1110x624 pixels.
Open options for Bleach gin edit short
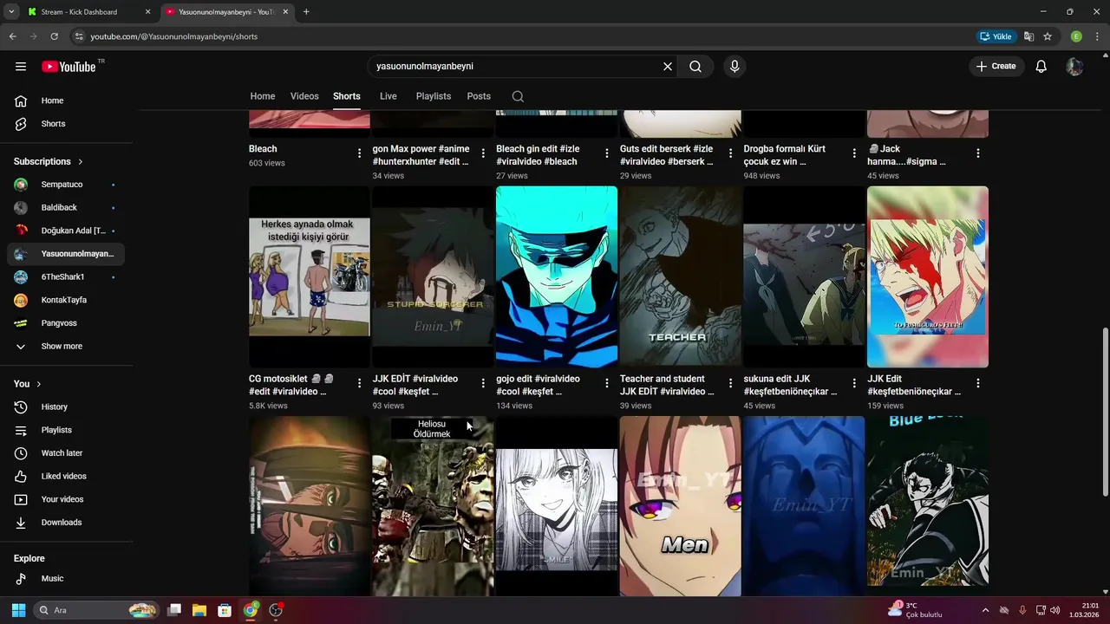pyautogui.click(x=607, y=153)
